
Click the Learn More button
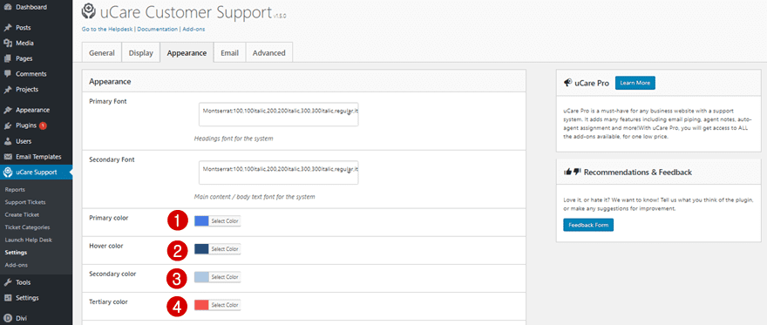coord(635,83)
